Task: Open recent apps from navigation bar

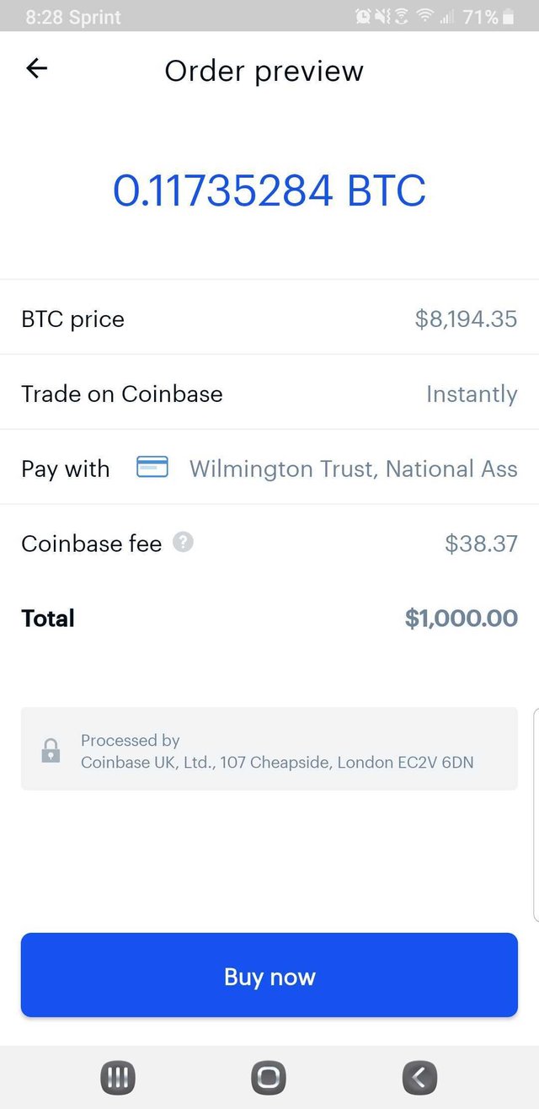Action: pyautogui.click(x=117, y=1077)
